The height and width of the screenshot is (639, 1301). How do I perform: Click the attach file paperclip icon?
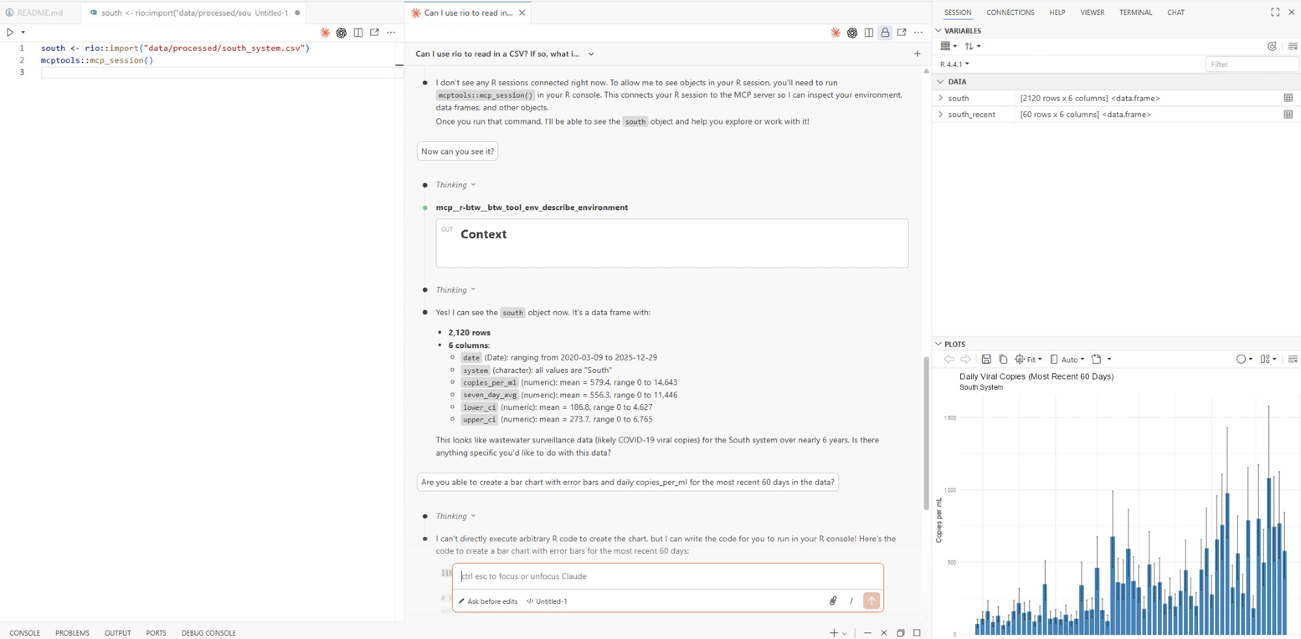tap(833, 601)
